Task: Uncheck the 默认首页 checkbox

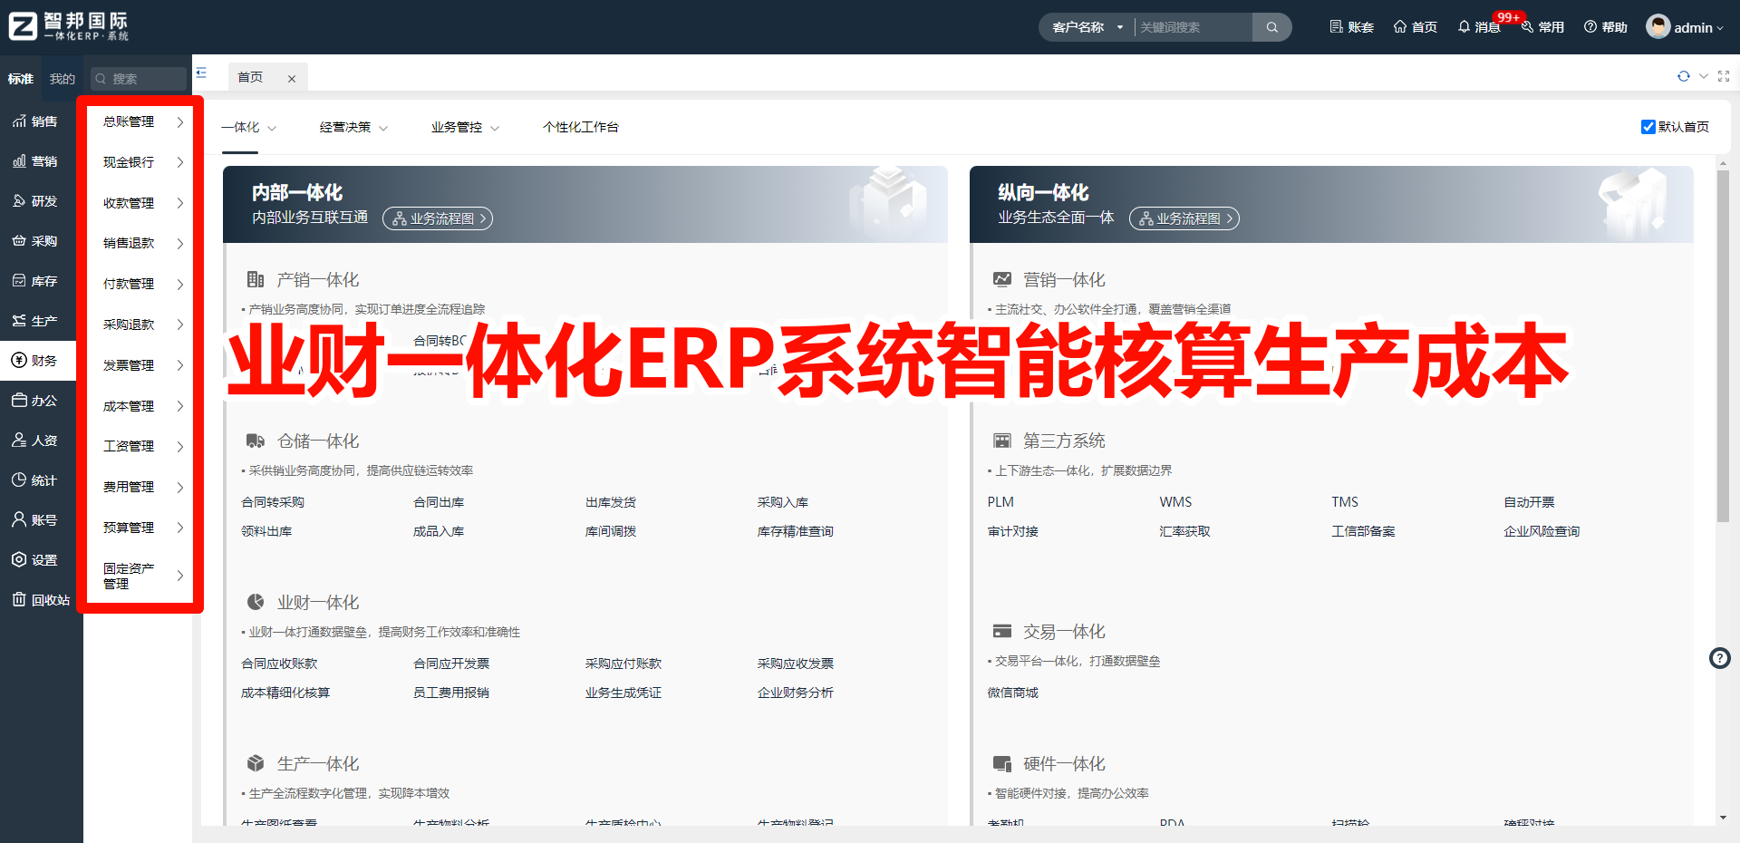Action: click(x=1648, y=127)
